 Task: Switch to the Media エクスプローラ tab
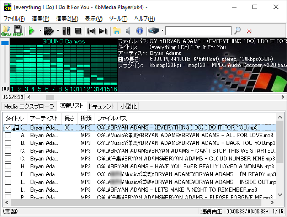point(29,106)
